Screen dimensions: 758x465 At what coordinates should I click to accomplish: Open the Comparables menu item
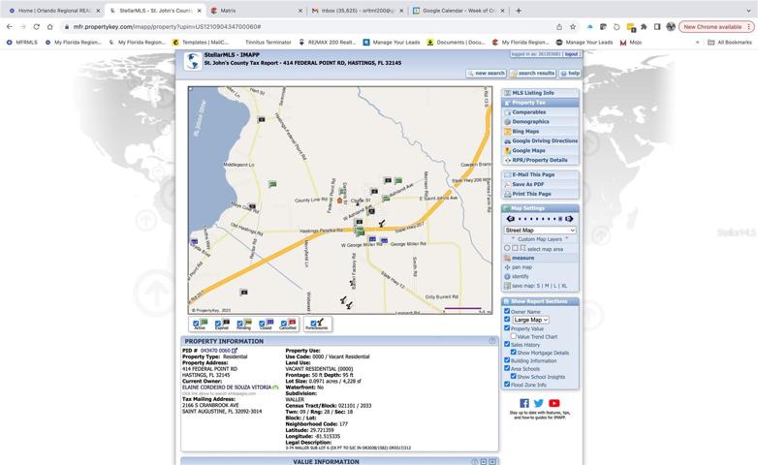[x=528, y=112]
